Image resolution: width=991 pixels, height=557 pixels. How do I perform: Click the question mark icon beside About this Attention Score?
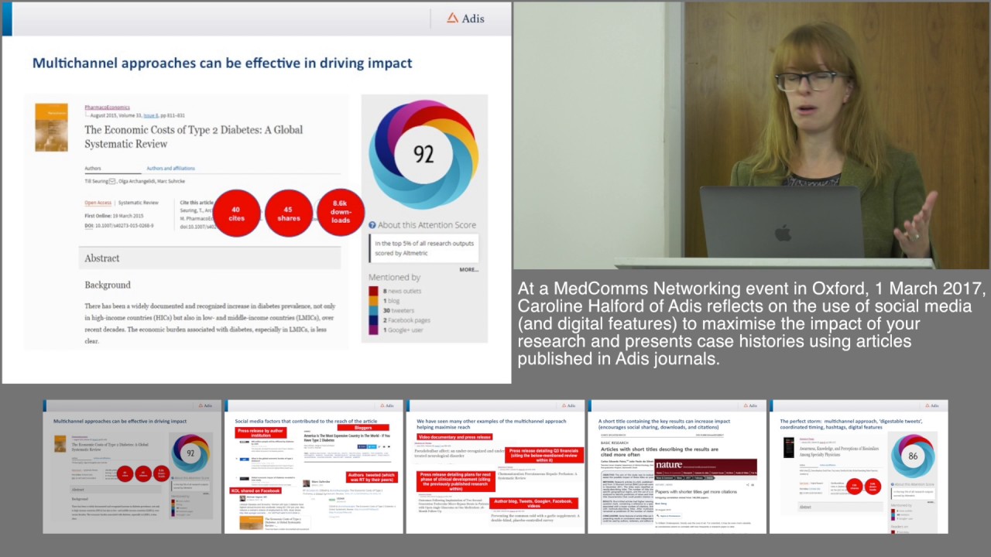pyautogui.click(x=372, y=225)
